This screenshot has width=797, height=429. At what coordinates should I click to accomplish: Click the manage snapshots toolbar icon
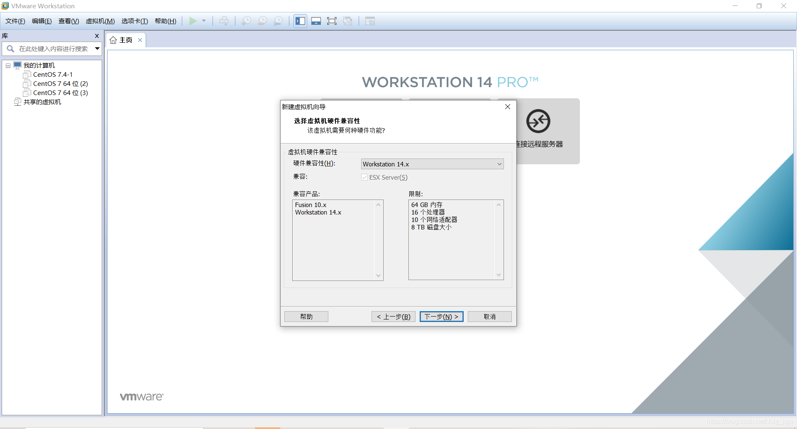pyautogui.click(x=278, y=21)
